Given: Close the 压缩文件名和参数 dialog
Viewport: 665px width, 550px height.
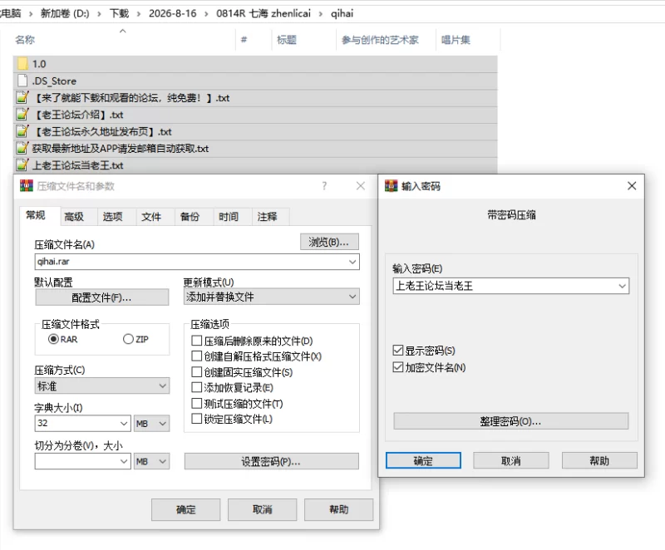Looking at the screenshot, I should coord(361,185).
